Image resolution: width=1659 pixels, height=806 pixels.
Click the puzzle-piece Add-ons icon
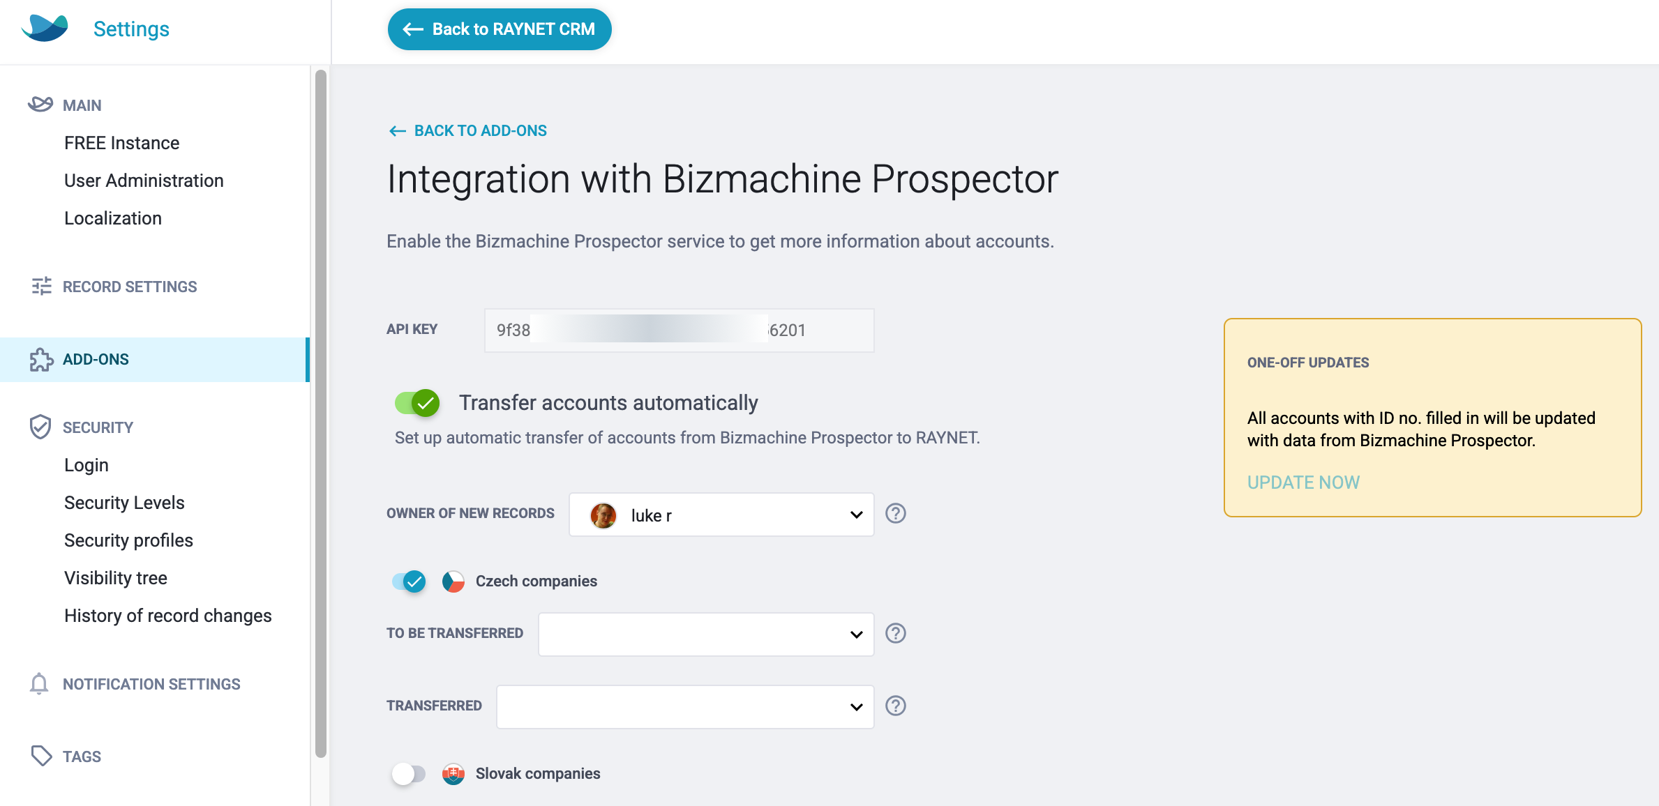pos(41,360)
